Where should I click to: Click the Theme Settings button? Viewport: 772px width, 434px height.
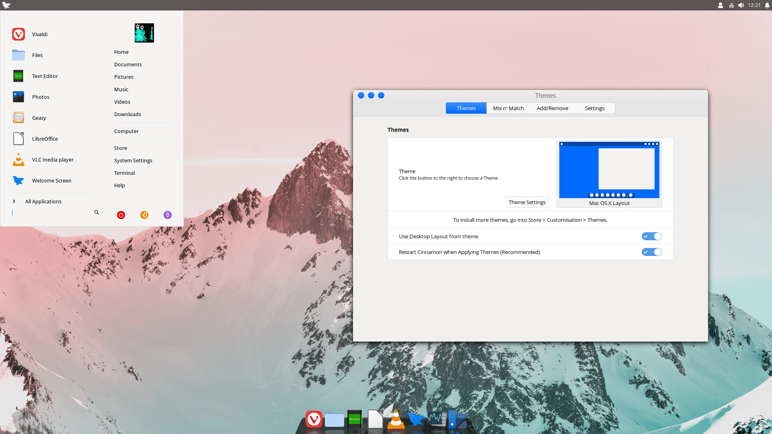(527, 202)
